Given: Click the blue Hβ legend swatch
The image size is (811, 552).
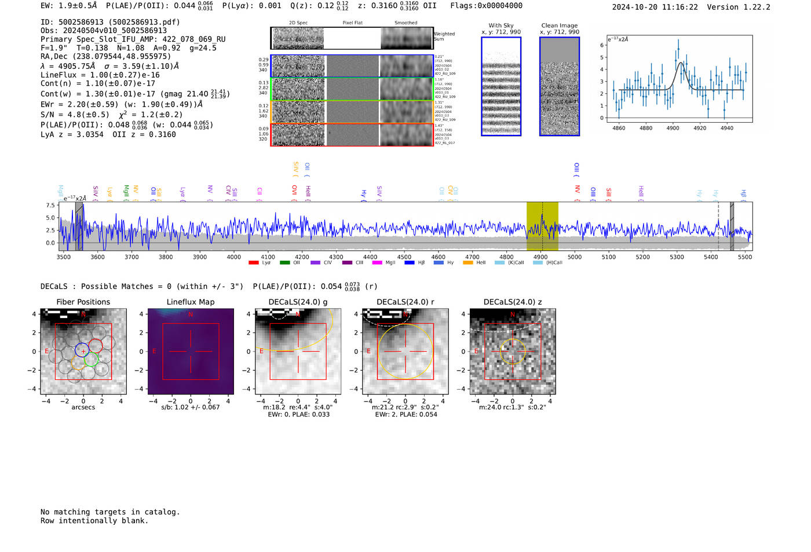Looking at the screenshot, I should (410, 262).
